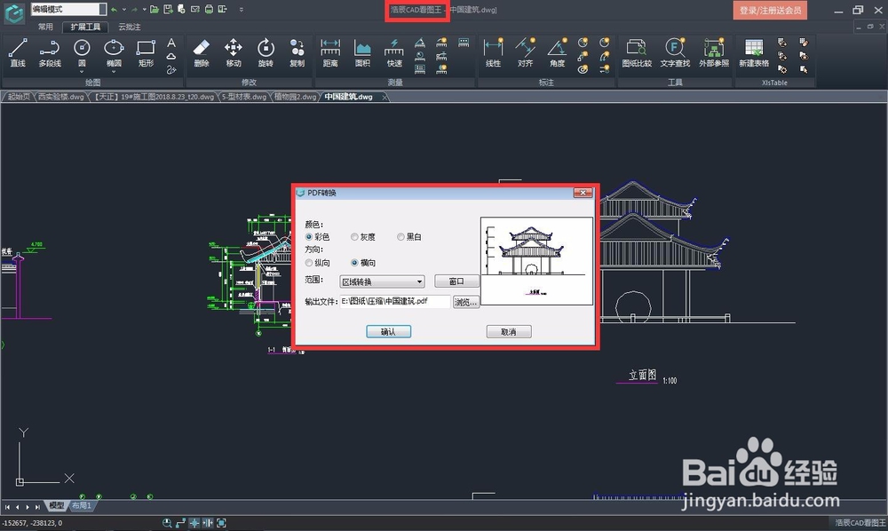Click the 窗口 window button in dialog
Screen dimensions: 888x531
pyautogui.click(x=456, y=281)
